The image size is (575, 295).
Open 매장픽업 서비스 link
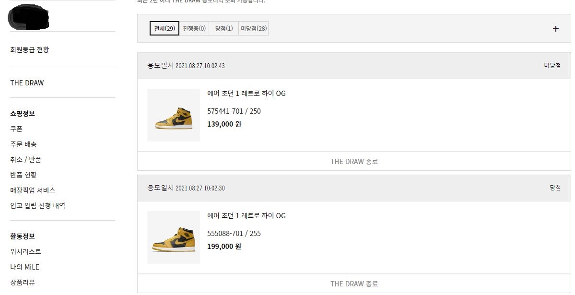click(33, 190)
